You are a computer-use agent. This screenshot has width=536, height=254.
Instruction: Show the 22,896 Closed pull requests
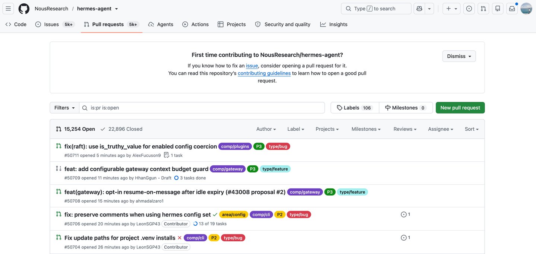point(121,129)
